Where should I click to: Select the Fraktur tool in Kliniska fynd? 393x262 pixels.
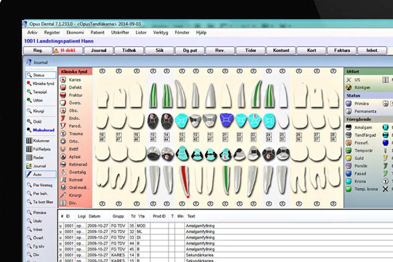coord(73,95)
